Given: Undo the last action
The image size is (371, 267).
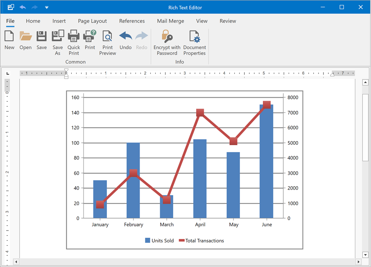Looking at the screenshot, I should (x=125, y=39).
